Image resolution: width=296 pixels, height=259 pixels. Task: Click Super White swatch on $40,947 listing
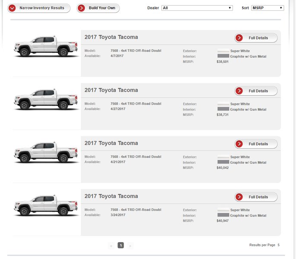point(223,210)
